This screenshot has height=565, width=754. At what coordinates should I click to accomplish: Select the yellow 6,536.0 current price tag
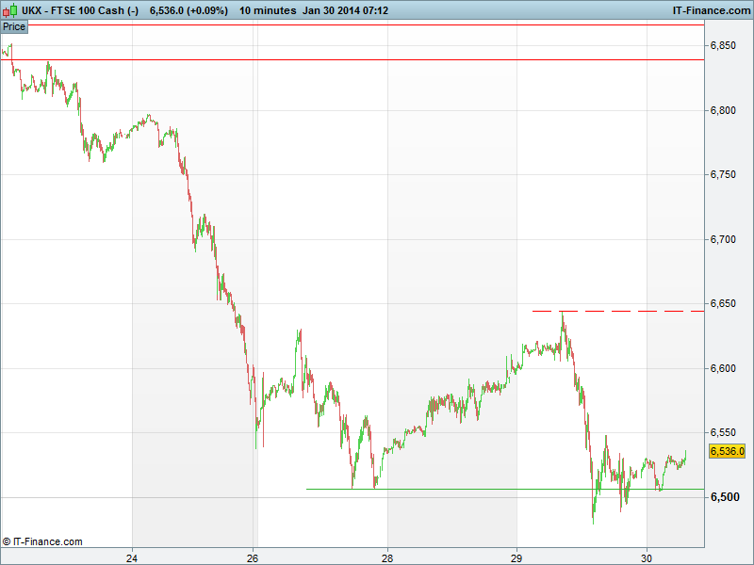(x=727, y=451)
